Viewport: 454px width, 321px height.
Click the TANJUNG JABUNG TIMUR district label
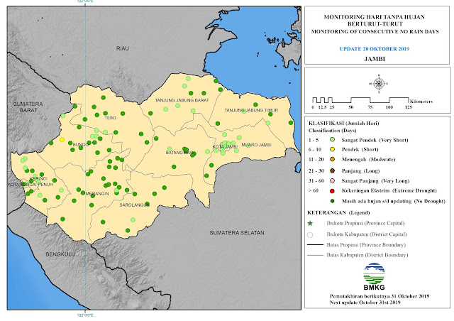point(251,110)
